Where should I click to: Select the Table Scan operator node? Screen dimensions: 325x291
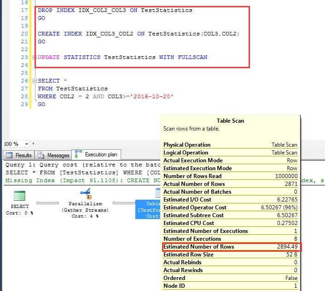[x=148, y=209]
